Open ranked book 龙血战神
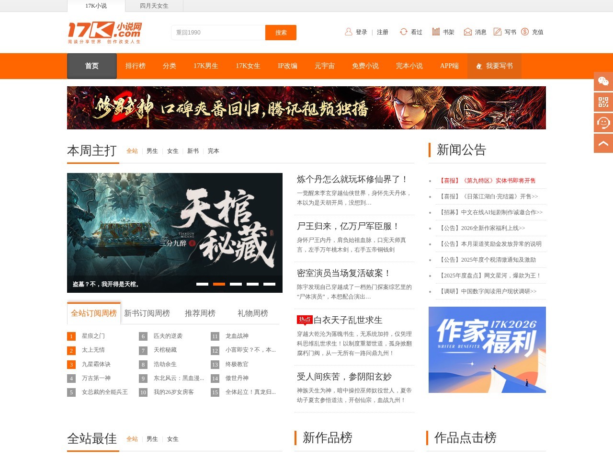The image size is (613, 460). (x=237, y=336)
